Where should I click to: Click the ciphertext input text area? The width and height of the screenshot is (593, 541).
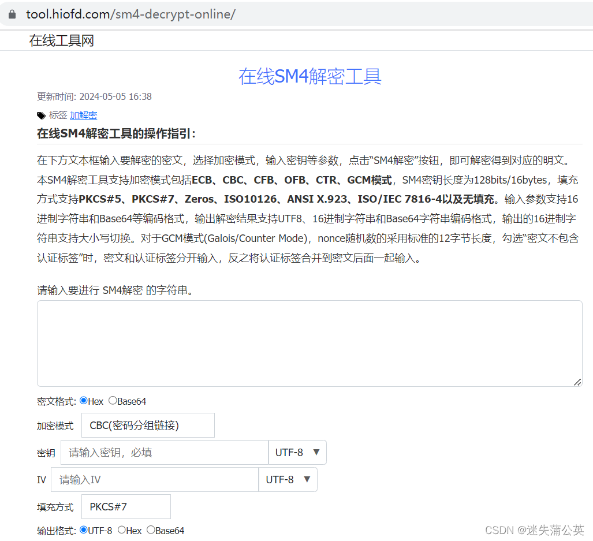coord(309,342)
